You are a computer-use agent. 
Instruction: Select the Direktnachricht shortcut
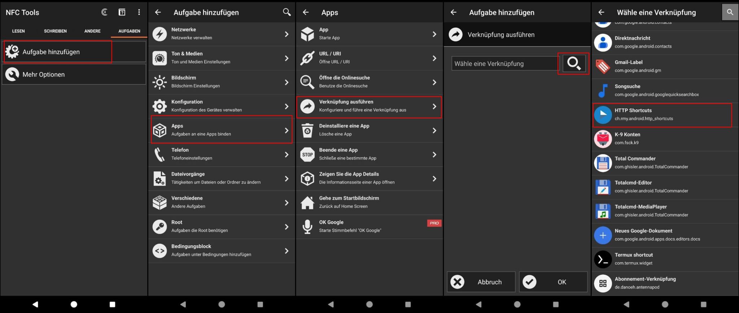coord(665,42)
